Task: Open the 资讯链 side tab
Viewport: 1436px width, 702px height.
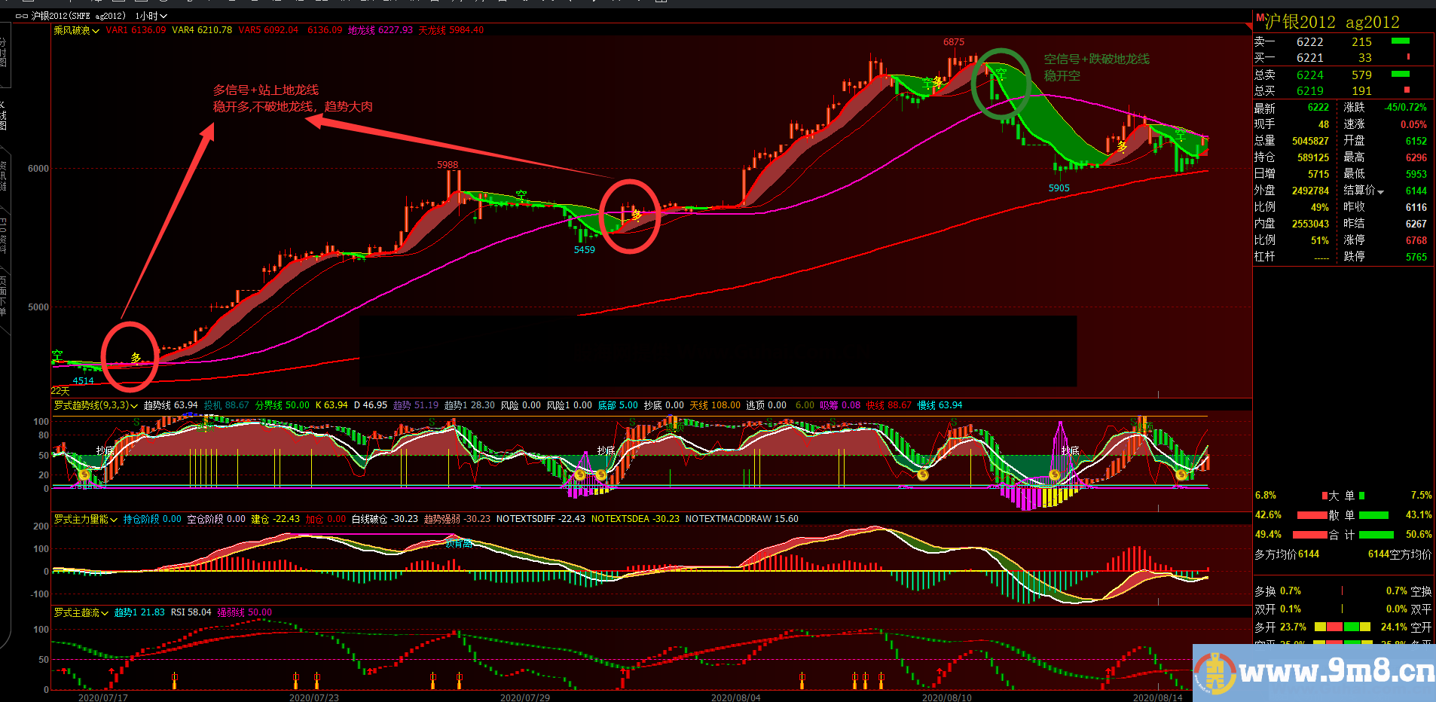Action: pos(4,176)
